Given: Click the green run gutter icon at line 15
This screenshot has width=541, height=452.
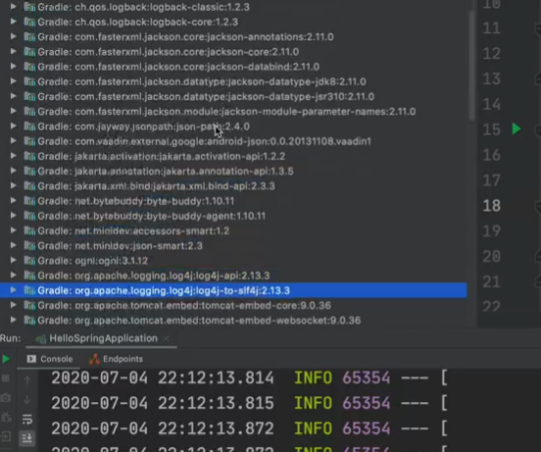Looking at the screenshot, I should click(x=516, y=128).
